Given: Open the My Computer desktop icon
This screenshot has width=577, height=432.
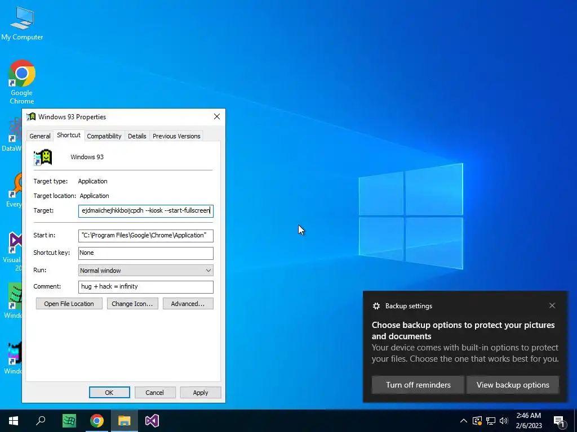Looking at the screenshot, I should point(22,22).
